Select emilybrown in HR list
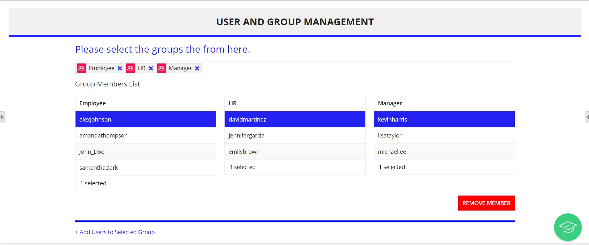 coord(295,152)
